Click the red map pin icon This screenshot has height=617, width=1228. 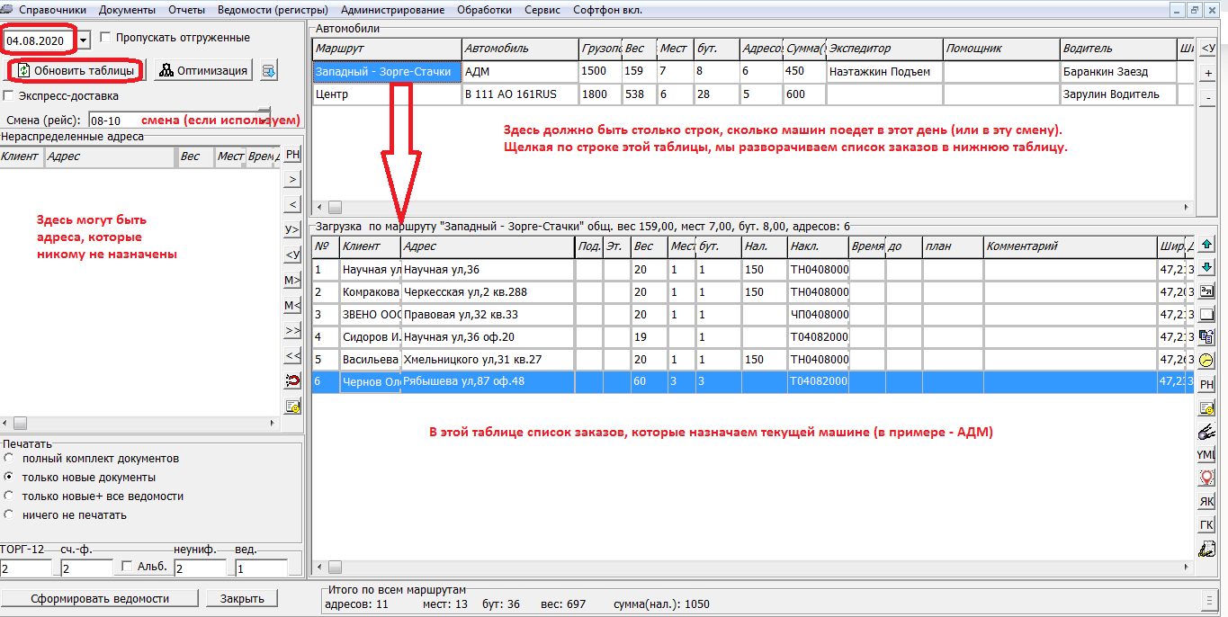click(x=1206, y=478)
